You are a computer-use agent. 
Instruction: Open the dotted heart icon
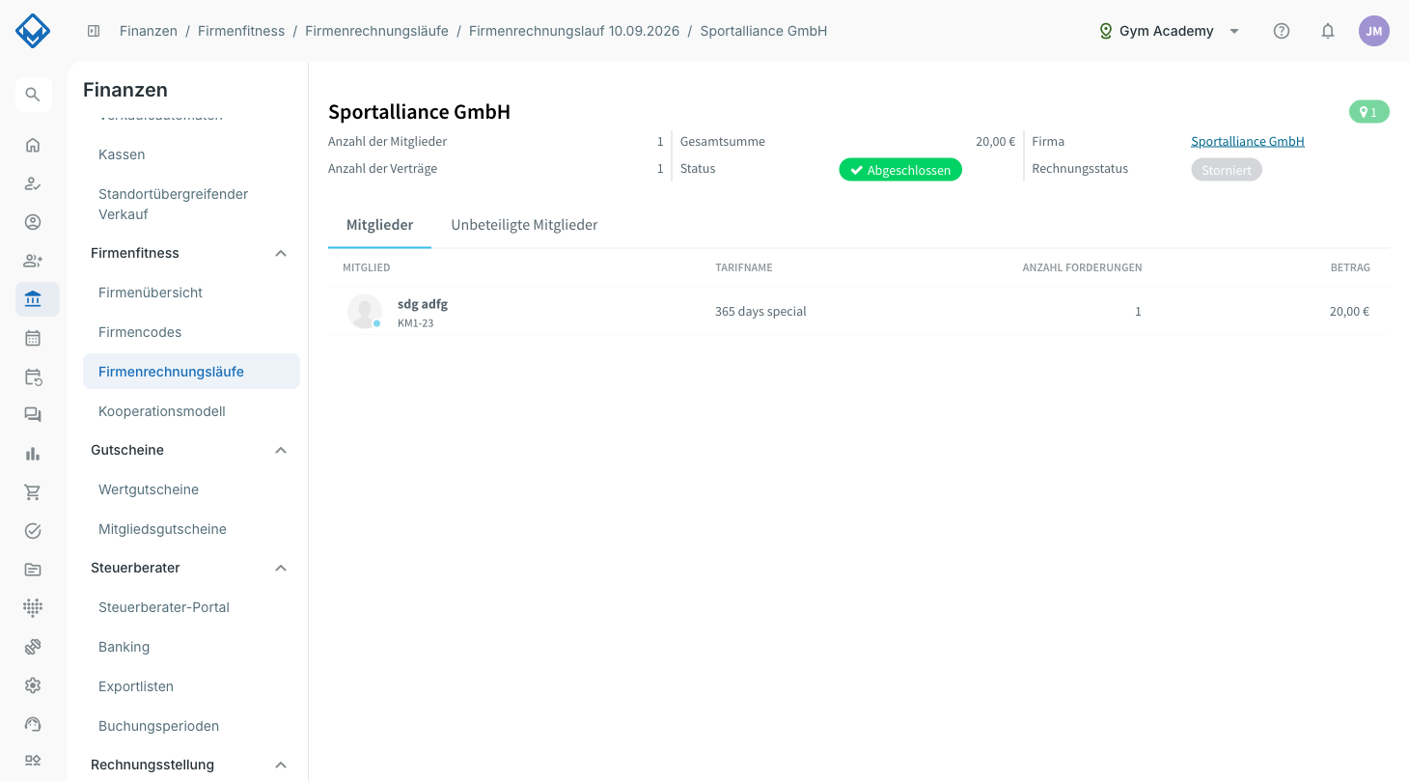pyautogui.click(x=33, y=608)
